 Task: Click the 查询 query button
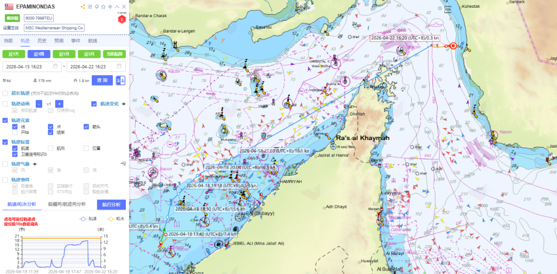[102, 80]
